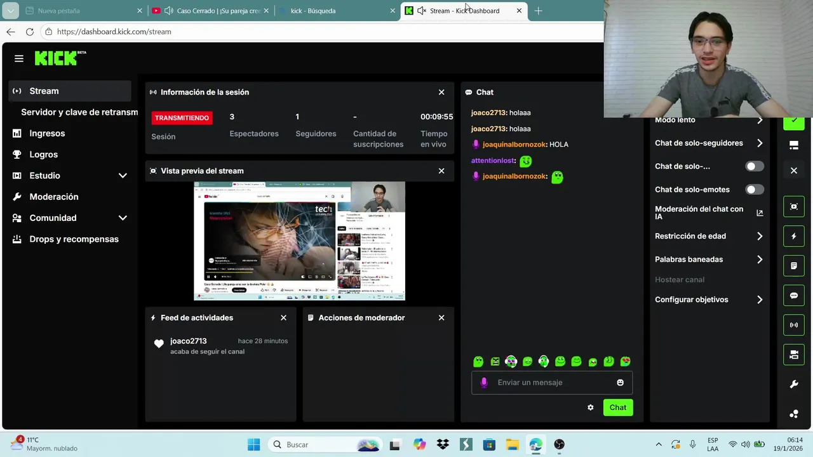Close the Vista previa del stream panel
Screen dimensions: 813x457
(x=441, y=171)
